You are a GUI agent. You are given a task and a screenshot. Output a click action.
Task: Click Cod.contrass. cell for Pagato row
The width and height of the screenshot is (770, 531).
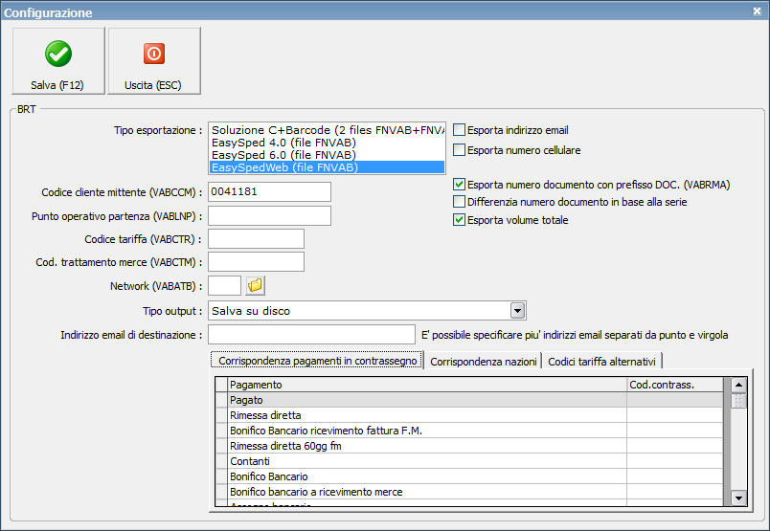coord(675,400)
